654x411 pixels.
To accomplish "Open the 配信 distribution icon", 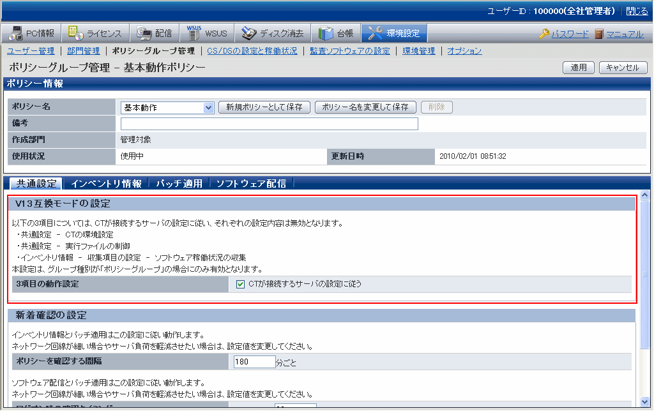I will [144, 33].
